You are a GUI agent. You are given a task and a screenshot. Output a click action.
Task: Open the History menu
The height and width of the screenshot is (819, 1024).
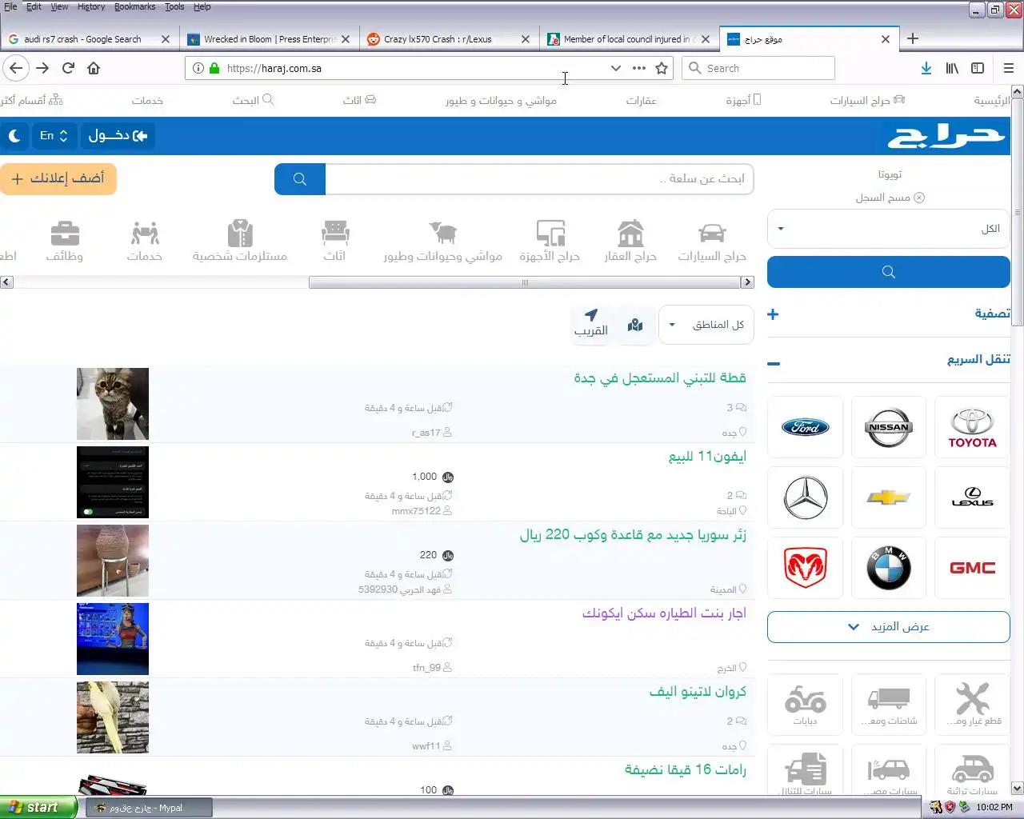click(x=91, y=6)
